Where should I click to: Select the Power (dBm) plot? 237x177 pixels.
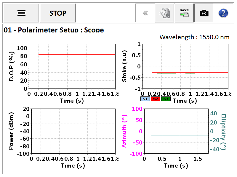73,131
